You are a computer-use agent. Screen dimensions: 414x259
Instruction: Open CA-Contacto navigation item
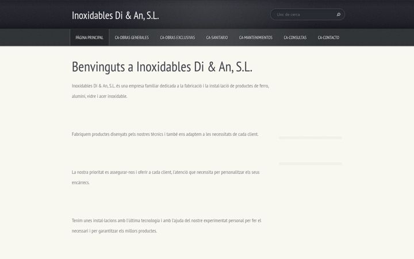point(328,37)
